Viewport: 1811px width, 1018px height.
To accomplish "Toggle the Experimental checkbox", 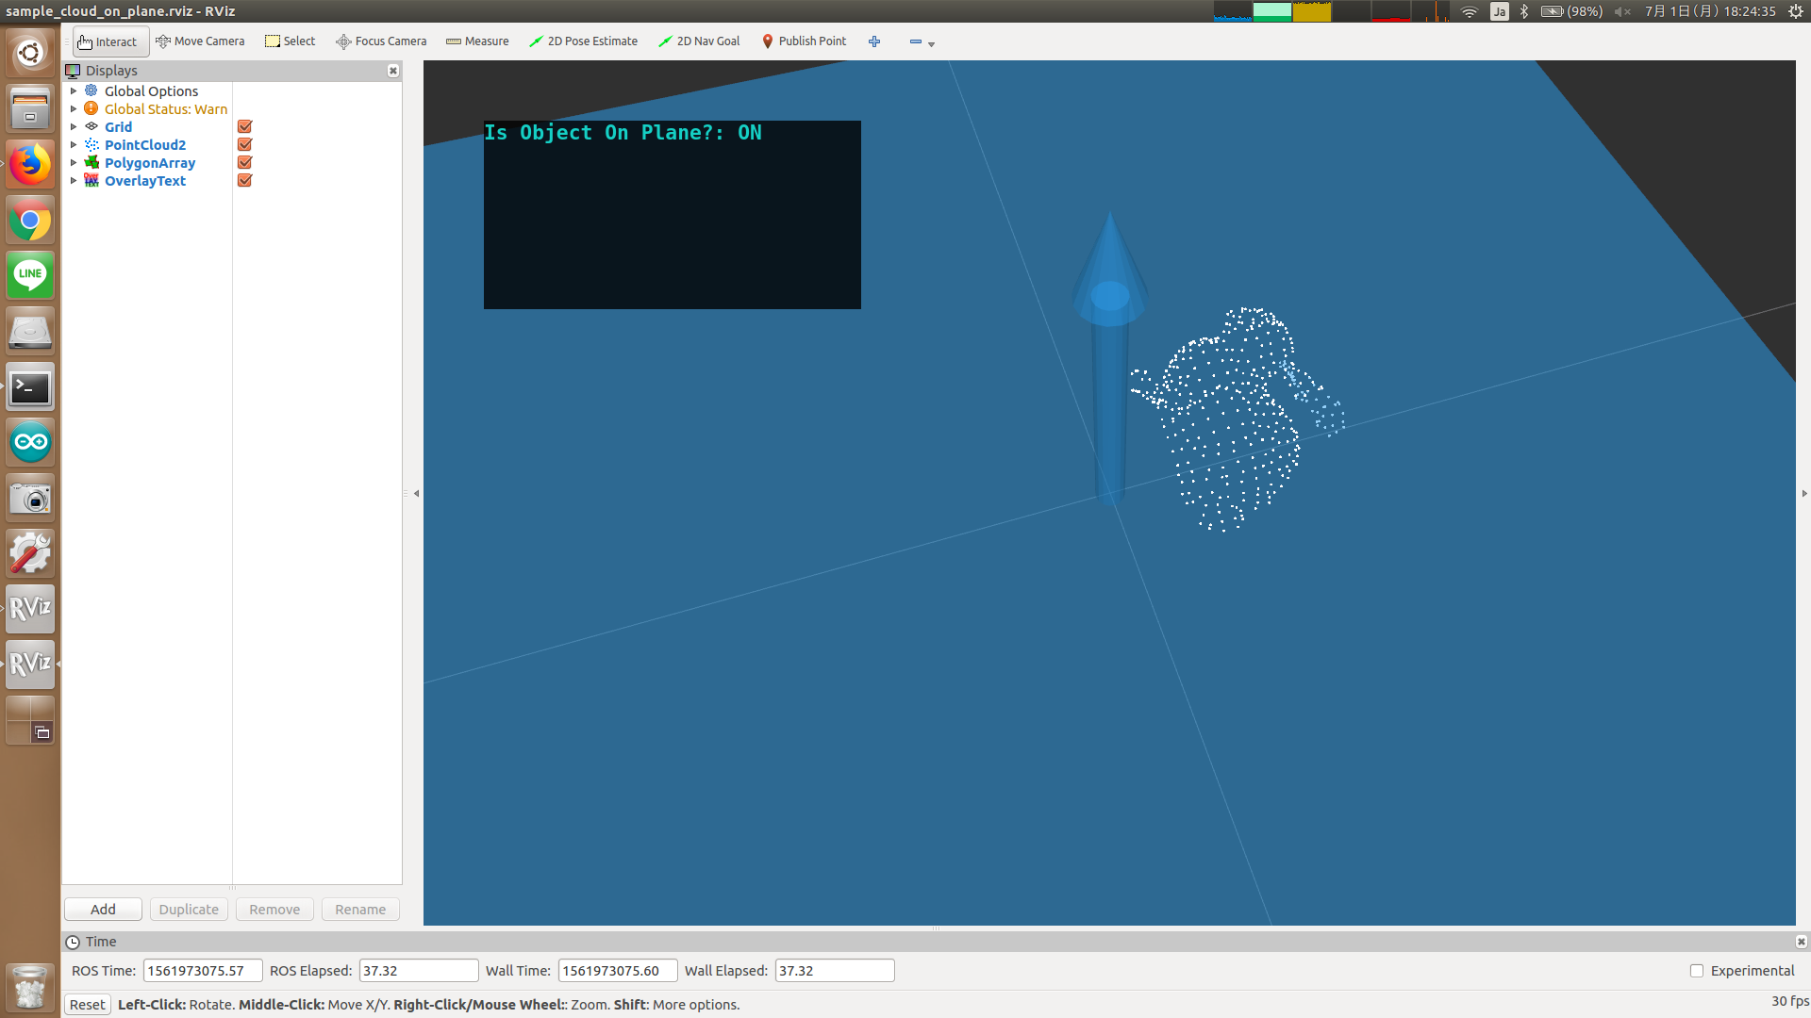I will (1697, 971).
